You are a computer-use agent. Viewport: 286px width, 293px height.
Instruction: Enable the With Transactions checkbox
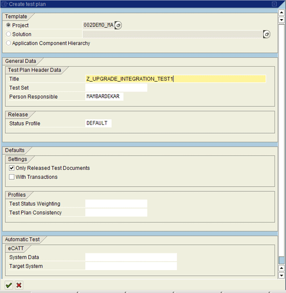[12, 177]
